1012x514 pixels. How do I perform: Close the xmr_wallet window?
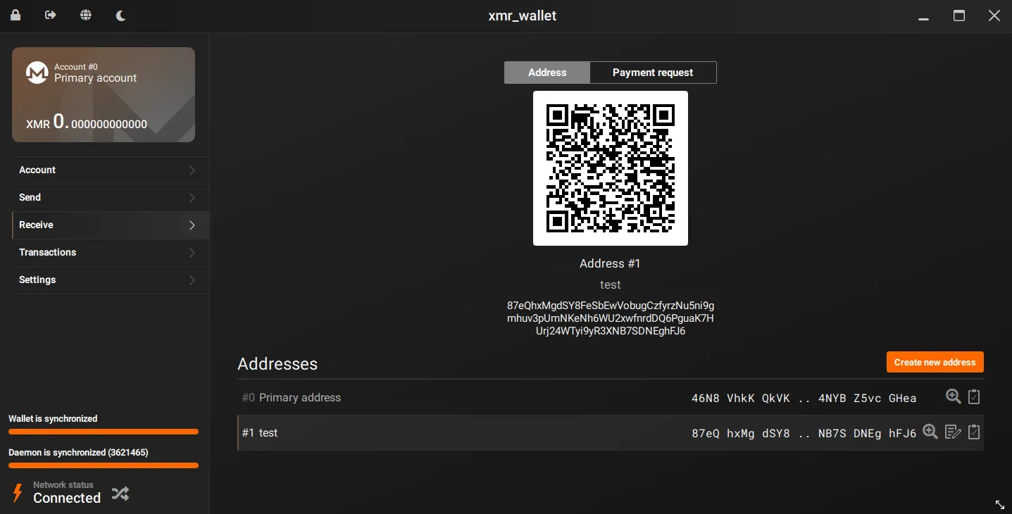[994, 15]
